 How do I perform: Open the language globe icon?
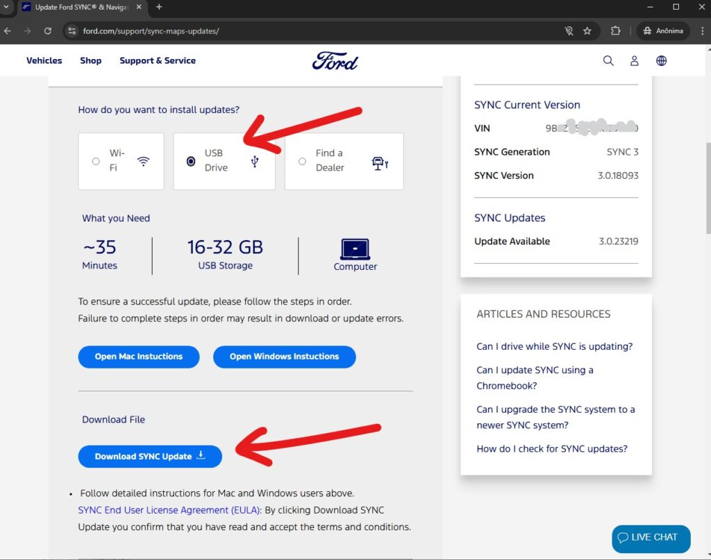coord(661,60)
